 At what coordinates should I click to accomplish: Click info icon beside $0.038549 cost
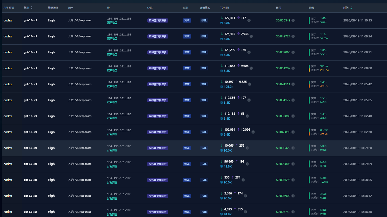[x=293, y=20]
